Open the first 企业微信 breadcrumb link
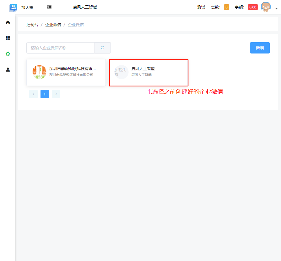 [53, 25]
